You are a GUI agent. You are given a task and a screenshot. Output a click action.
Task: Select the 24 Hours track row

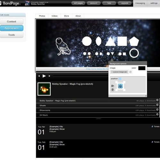click(98, 115)
